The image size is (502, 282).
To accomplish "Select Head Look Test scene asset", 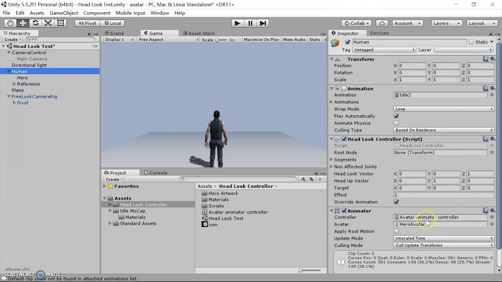I will (226, 218).
